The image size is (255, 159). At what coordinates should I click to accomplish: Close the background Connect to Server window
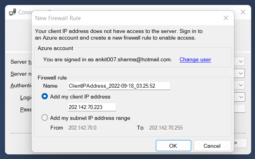point(243,12)
